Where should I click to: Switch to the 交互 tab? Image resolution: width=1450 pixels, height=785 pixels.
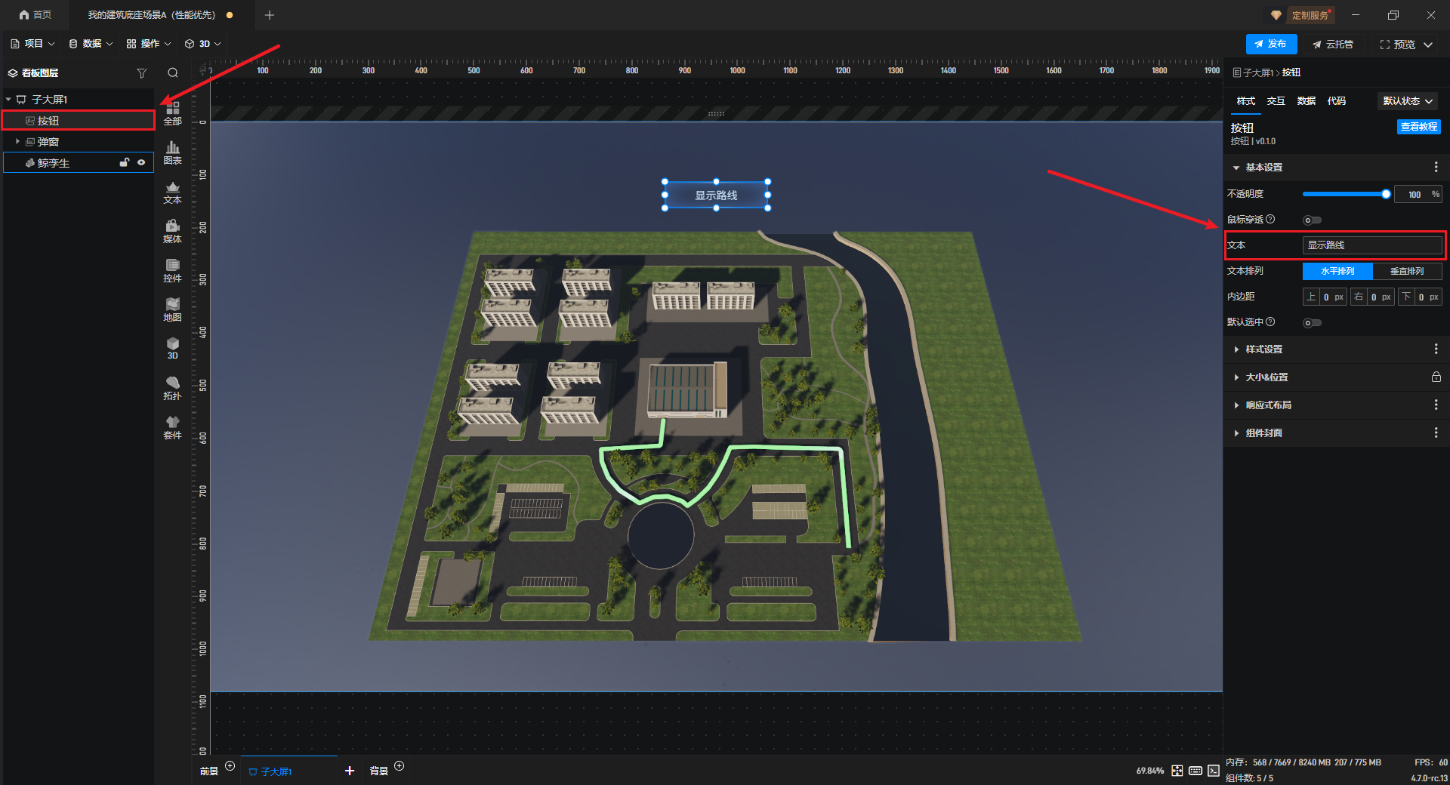1276,101
